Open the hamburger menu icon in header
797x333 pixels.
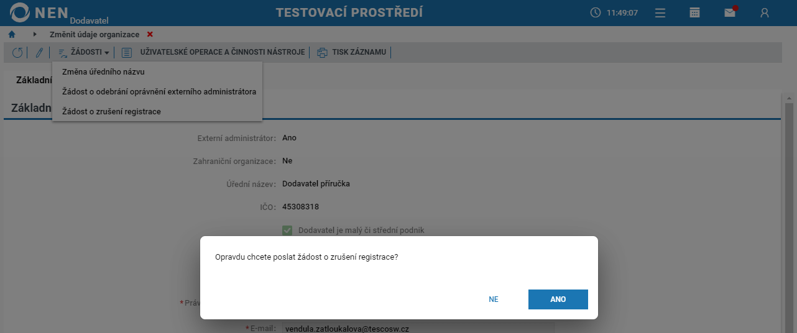coord(660,12)
